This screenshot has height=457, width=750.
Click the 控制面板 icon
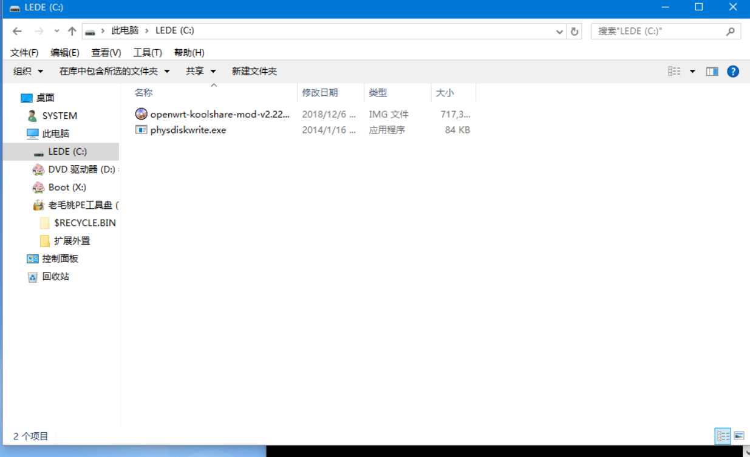[x=33, y=259]
